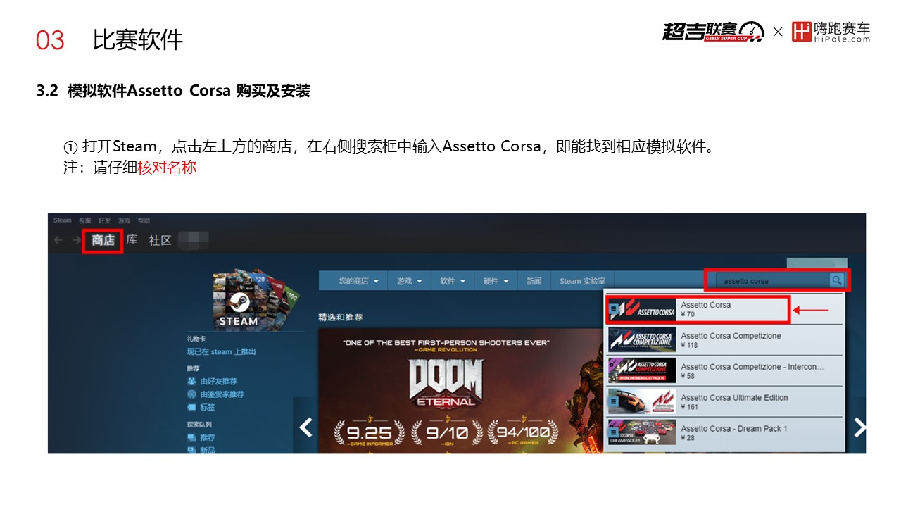Click the blurred username next to 社区
The width and height of the screenshot is (901, 507).
(194, 241)
